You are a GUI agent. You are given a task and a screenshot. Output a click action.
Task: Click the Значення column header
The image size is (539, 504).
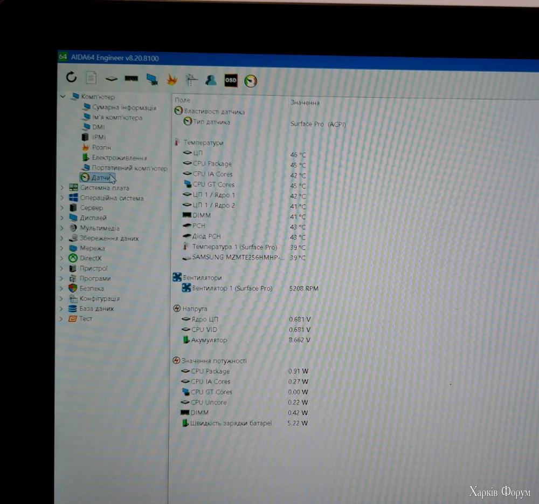(x=305, y=103)
